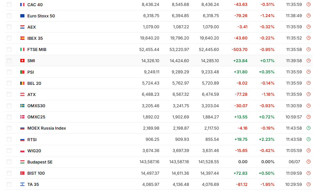
Task: Click the red clock icon in CAC 40 row
Action: pyautogui.click(x=308, y=4)
